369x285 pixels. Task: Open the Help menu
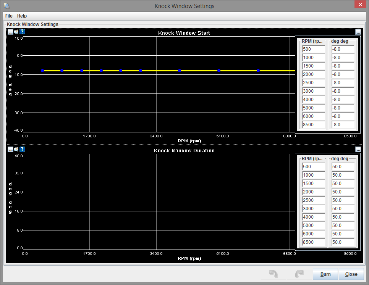coord(22,16)
